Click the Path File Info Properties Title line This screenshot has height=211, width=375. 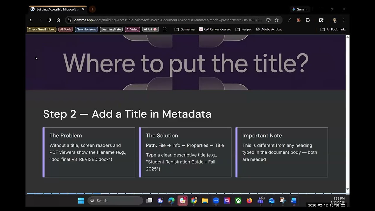(185, 145)
